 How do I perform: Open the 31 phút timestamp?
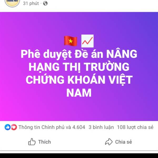[x=31, y=3]
